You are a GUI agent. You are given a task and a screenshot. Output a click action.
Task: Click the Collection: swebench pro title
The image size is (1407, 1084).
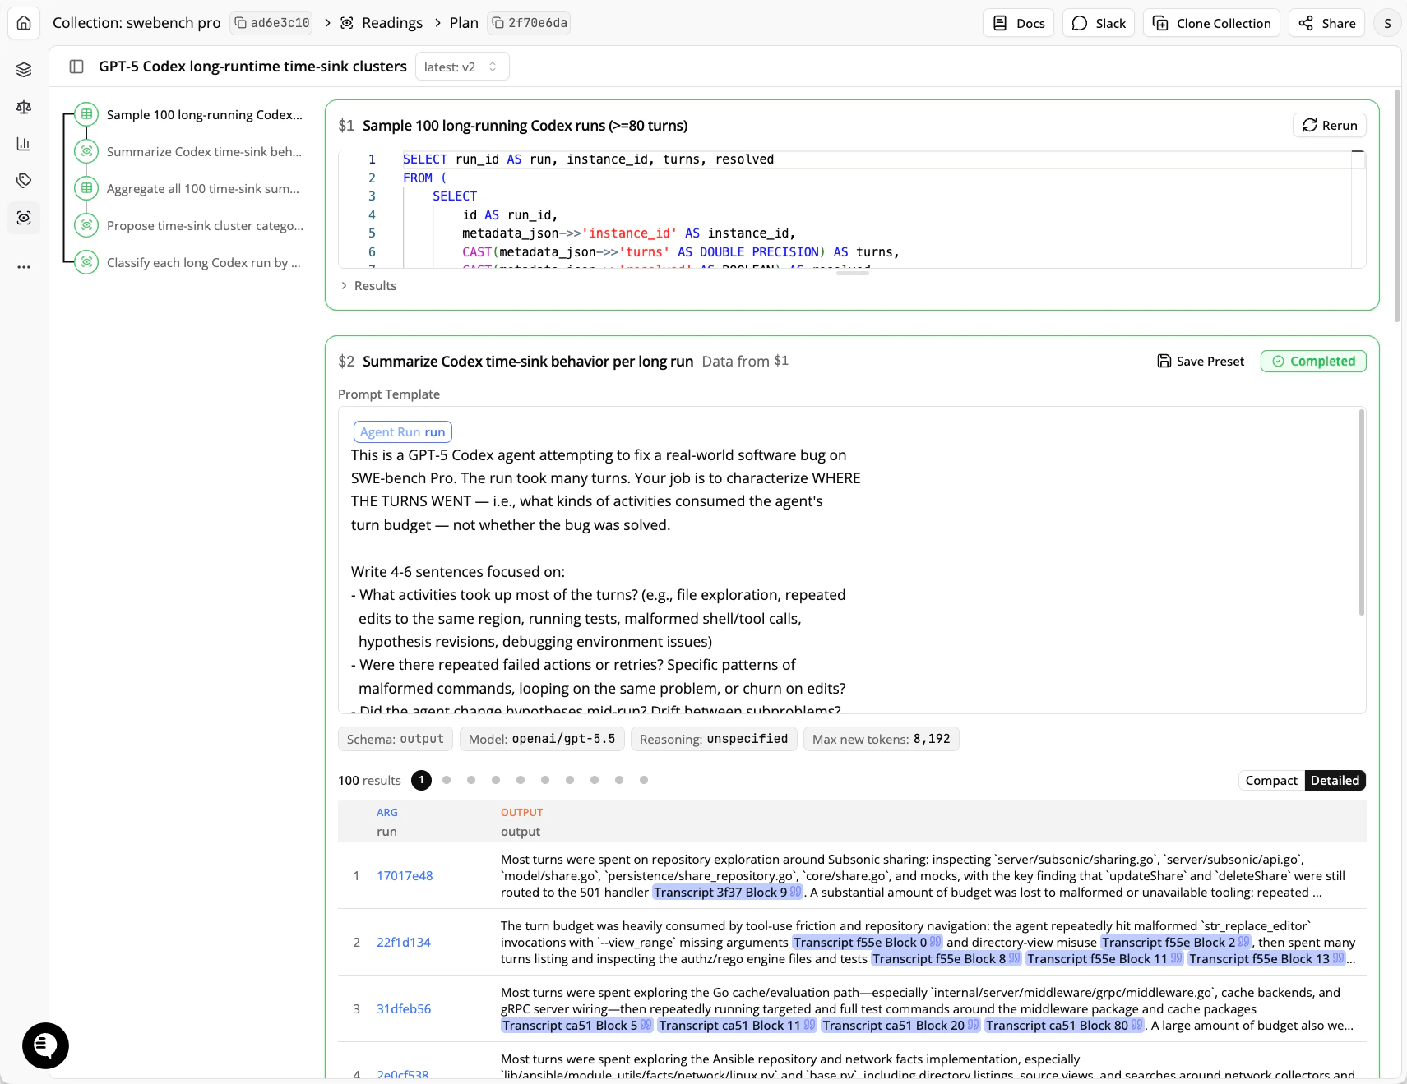[x=137, y=23]
